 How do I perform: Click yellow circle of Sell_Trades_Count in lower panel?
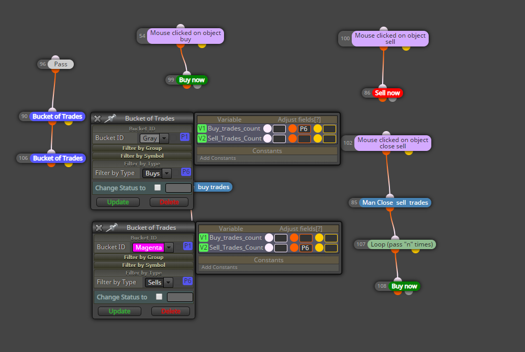(319, 248)
